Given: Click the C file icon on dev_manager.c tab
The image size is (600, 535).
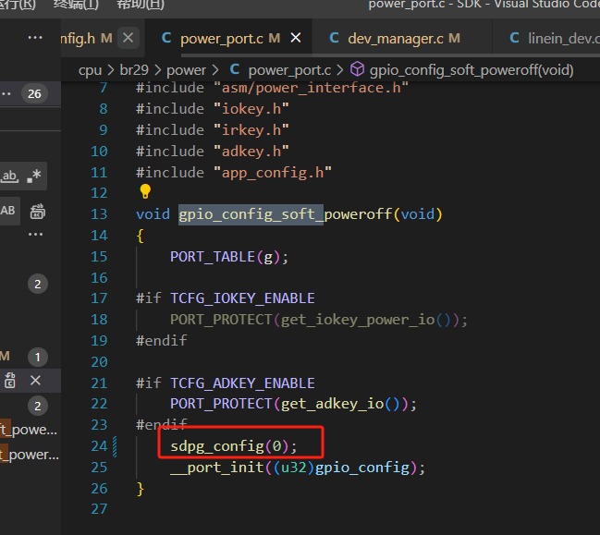Looking at the screenshot, I should coord(334,38).
